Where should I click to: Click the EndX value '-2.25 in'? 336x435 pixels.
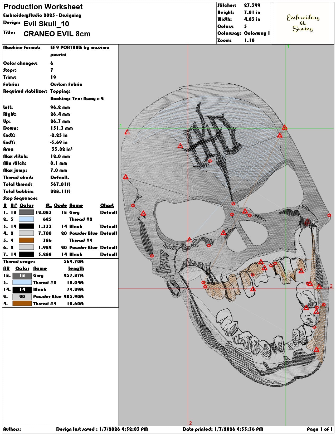click(x=59, y=135)
